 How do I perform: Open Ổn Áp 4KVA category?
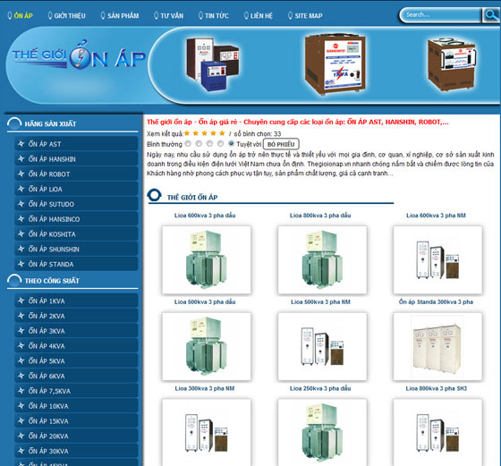[76, 345]
